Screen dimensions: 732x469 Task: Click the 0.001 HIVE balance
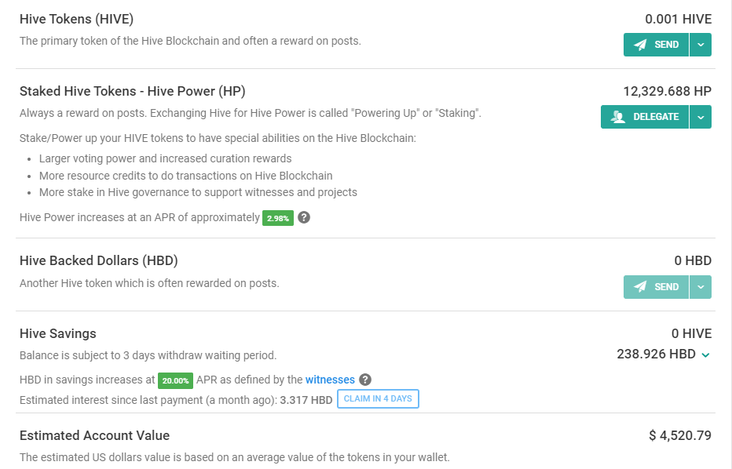679,19
